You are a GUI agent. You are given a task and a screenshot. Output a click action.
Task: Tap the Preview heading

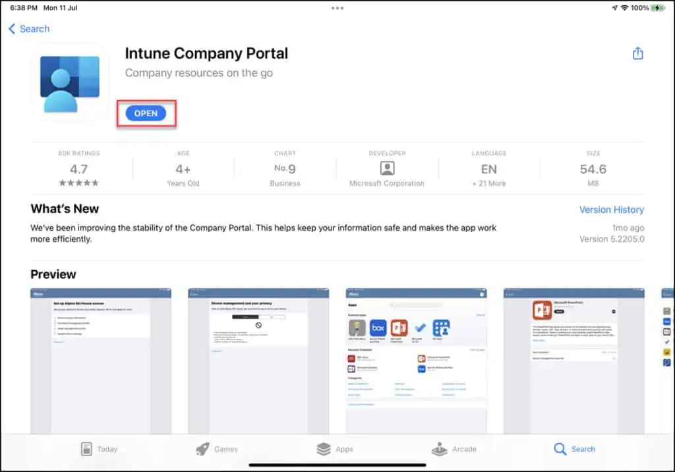[53, 274]
